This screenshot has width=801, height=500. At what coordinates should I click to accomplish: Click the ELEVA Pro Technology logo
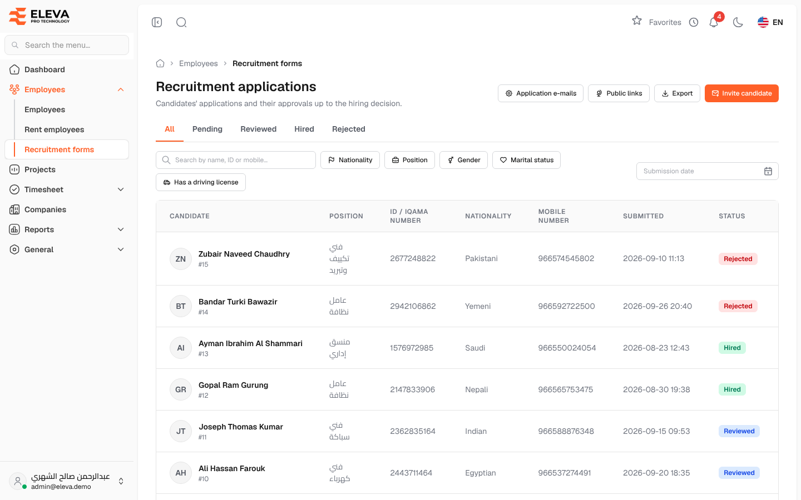click(x=39, y=16)
